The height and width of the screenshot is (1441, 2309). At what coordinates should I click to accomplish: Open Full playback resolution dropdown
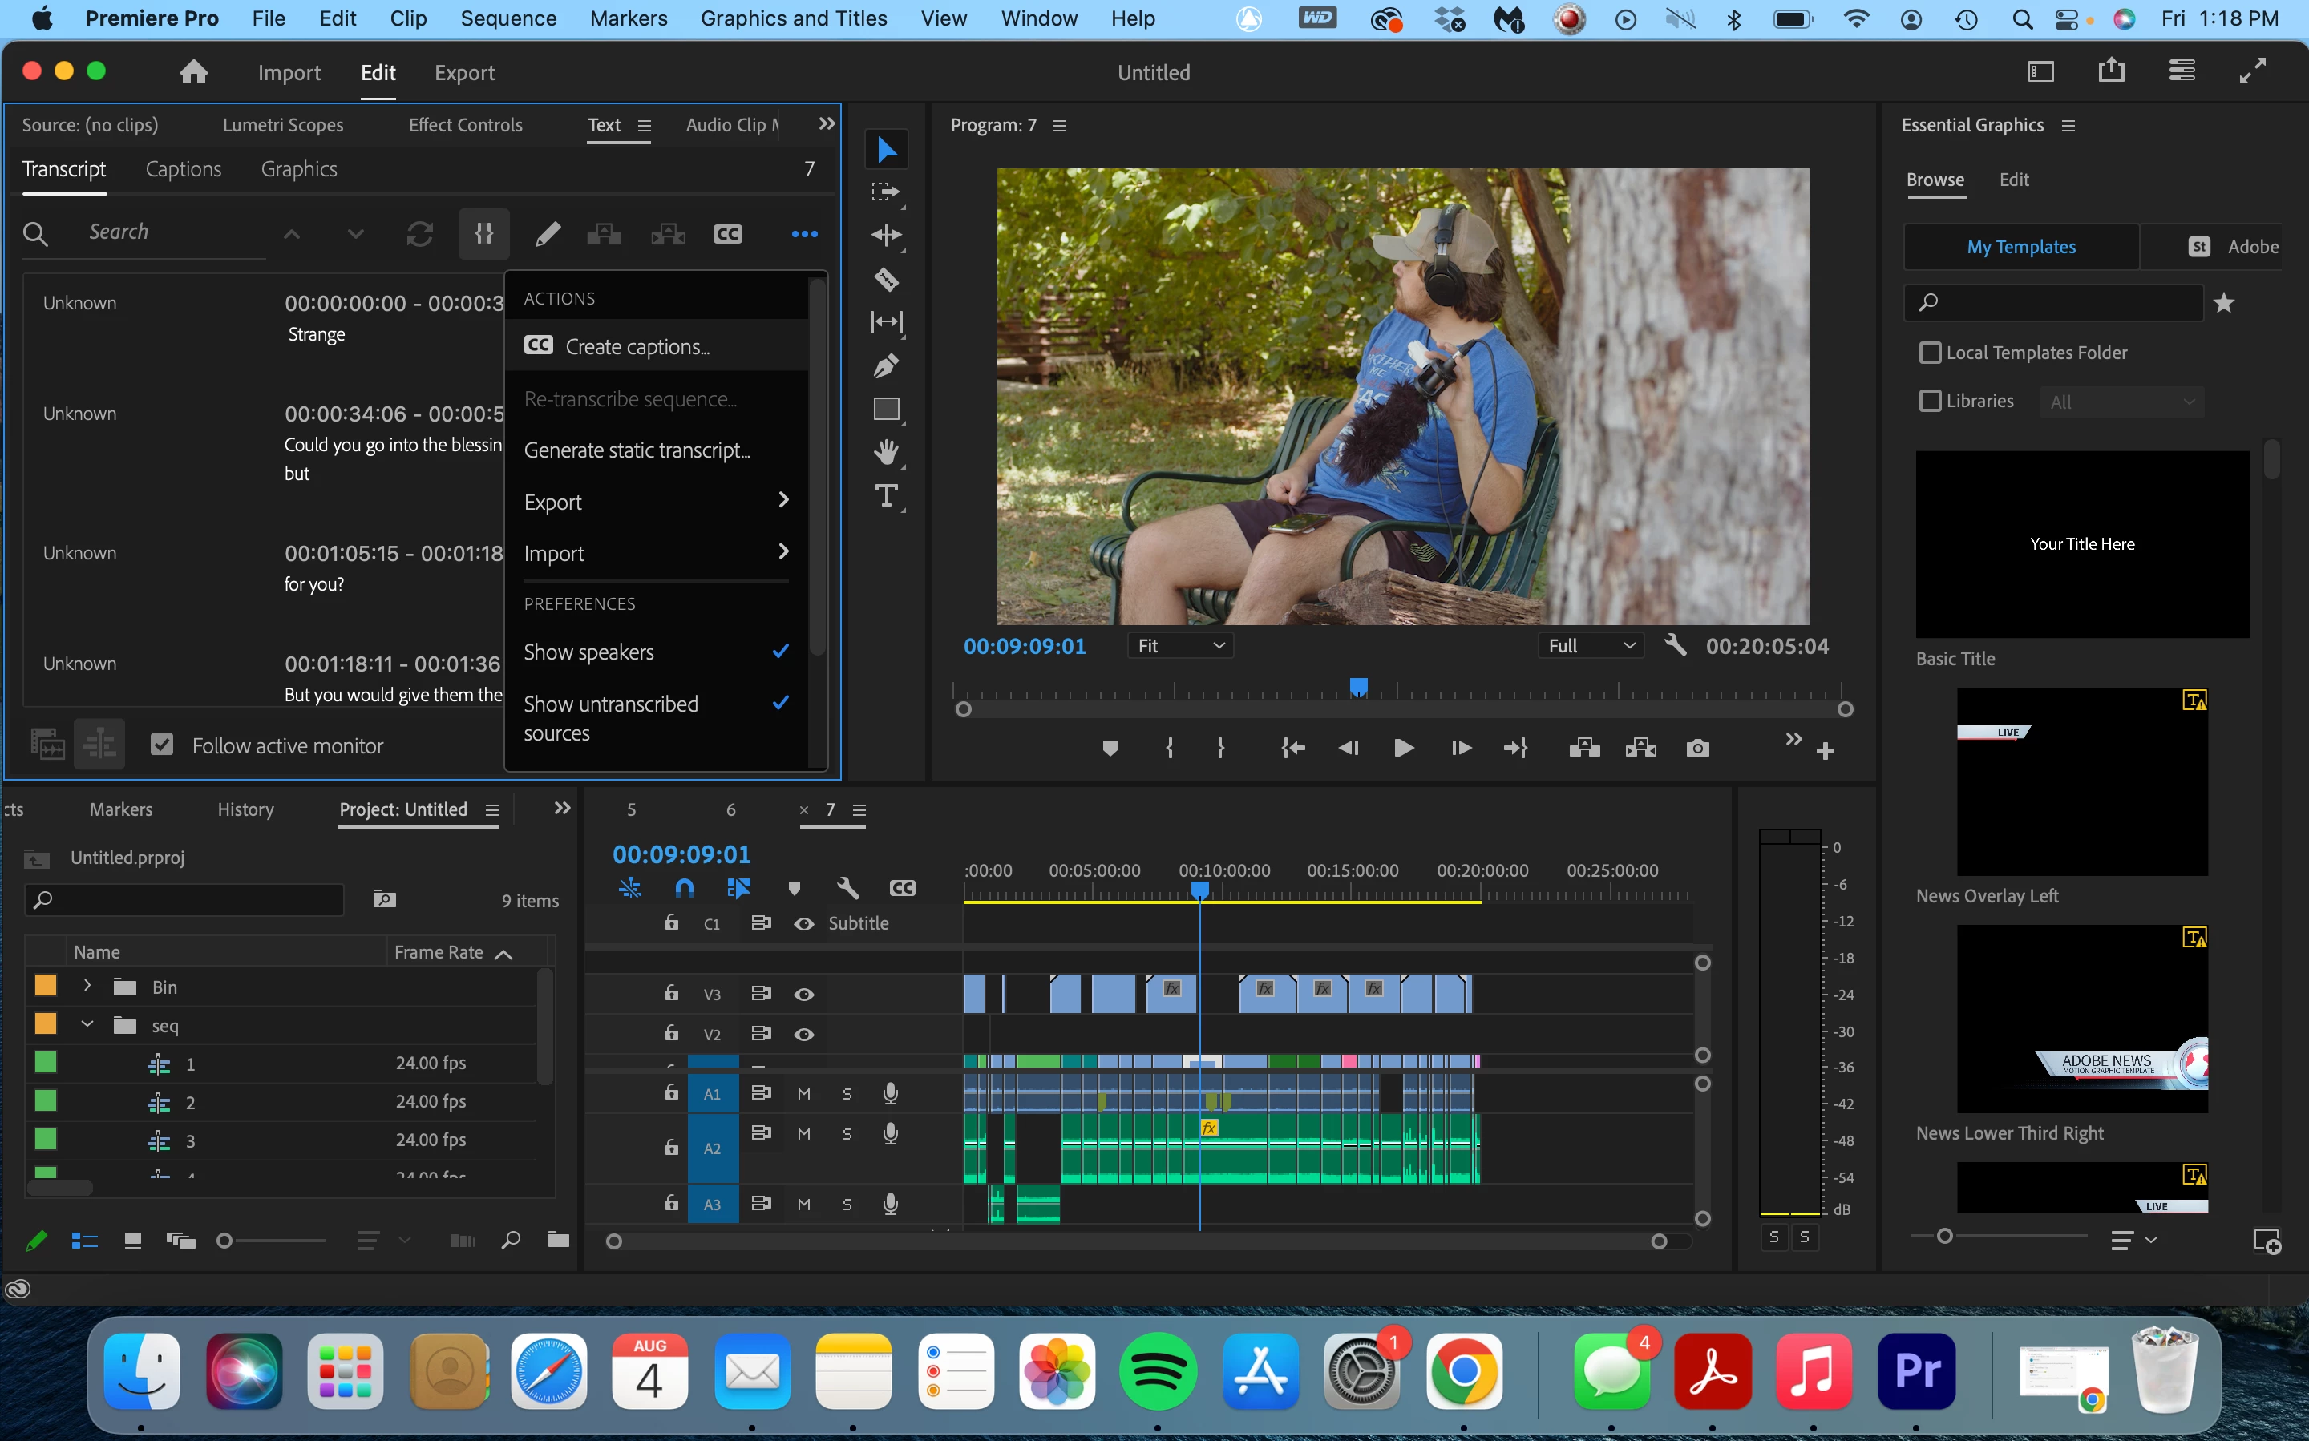coord(1590,646)
